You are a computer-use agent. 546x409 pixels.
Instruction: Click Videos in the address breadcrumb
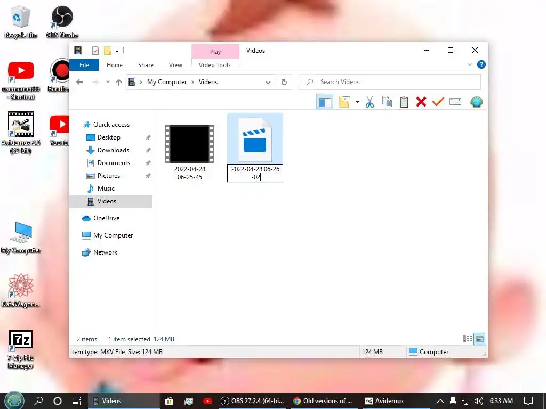coord(208,82)
